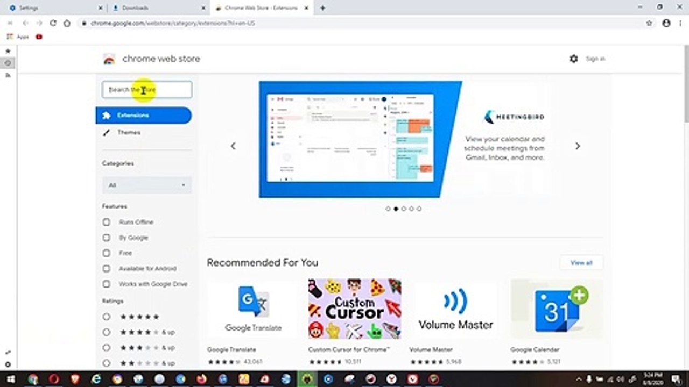Open the Google Translate title link
Screen dimensions: 689x387
point(231,349)
